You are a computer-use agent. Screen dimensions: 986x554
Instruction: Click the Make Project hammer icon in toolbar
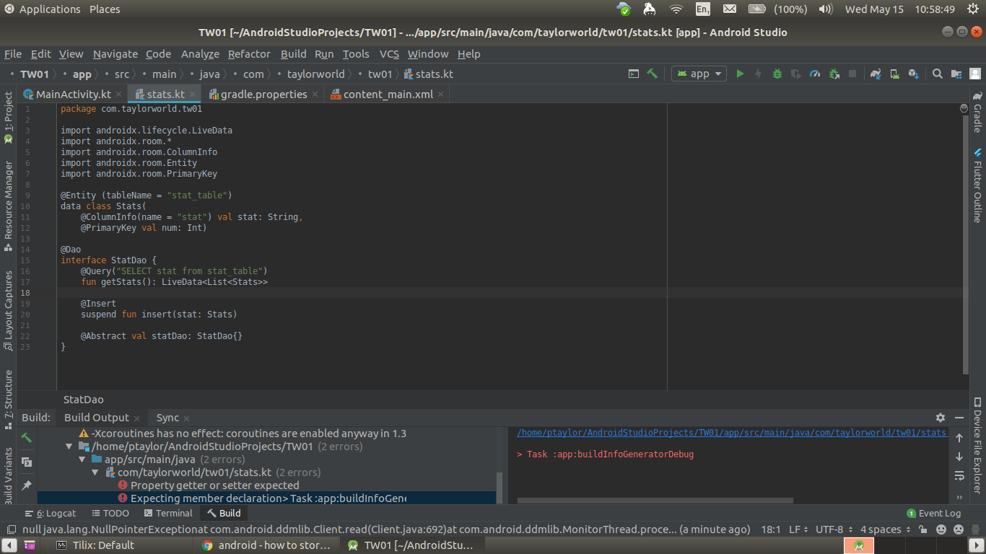point(653,74)
